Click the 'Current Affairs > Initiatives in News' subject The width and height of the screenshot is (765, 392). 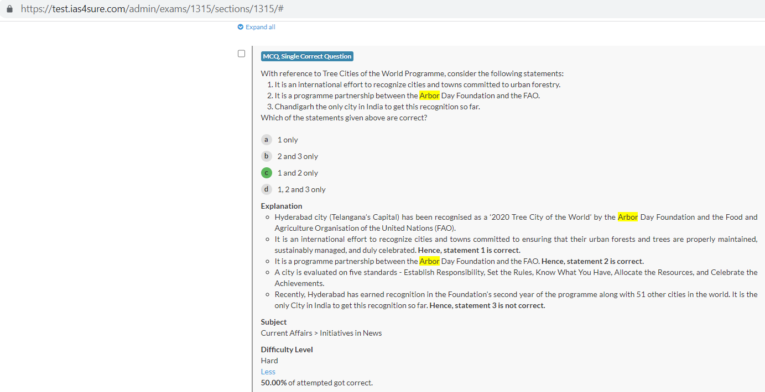[x=321, y=333]
